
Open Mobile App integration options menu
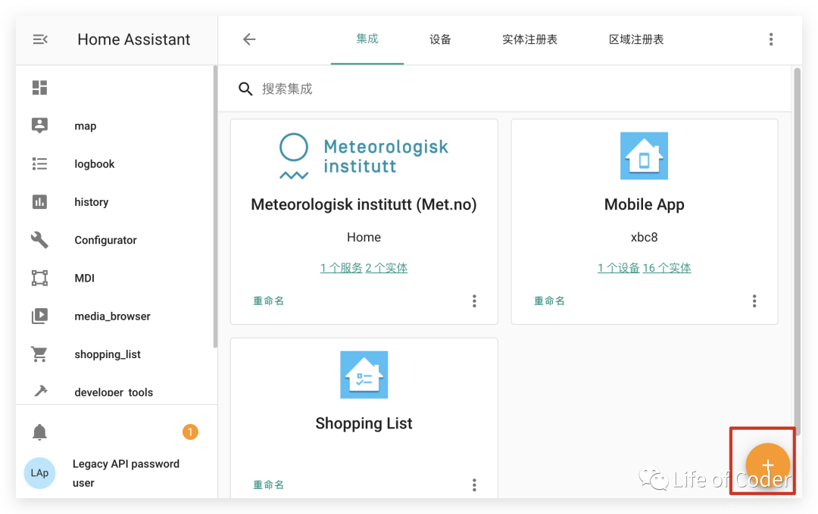click(x=754, y=301)
